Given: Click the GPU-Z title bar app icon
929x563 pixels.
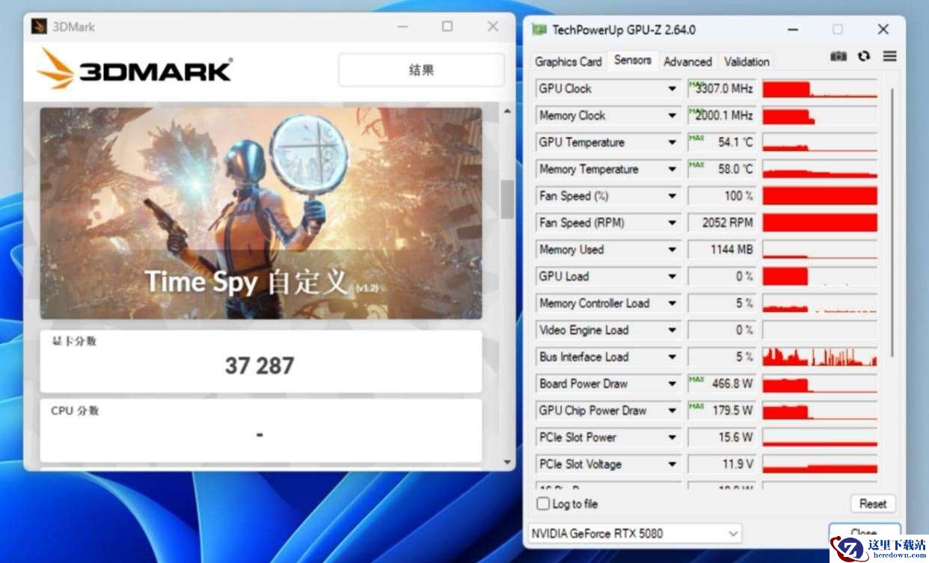Looking at the screenshot, I should point(539,29).
